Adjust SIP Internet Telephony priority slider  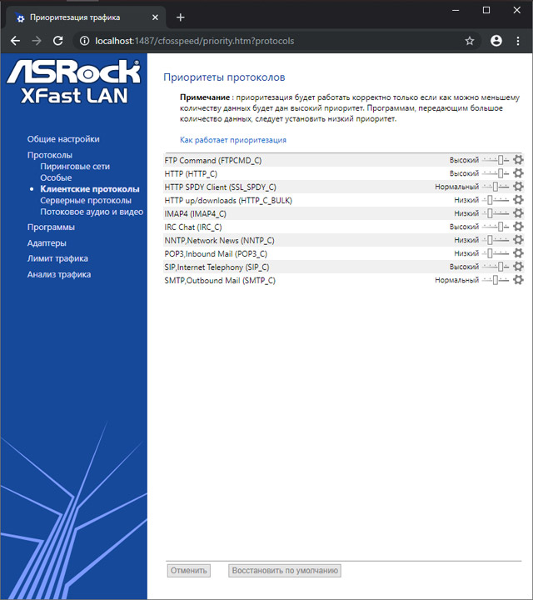pyautogui.click(x=496, y=267)
